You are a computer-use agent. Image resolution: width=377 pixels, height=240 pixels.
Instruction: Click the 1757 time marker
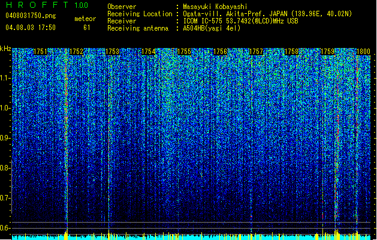(257, 52)
